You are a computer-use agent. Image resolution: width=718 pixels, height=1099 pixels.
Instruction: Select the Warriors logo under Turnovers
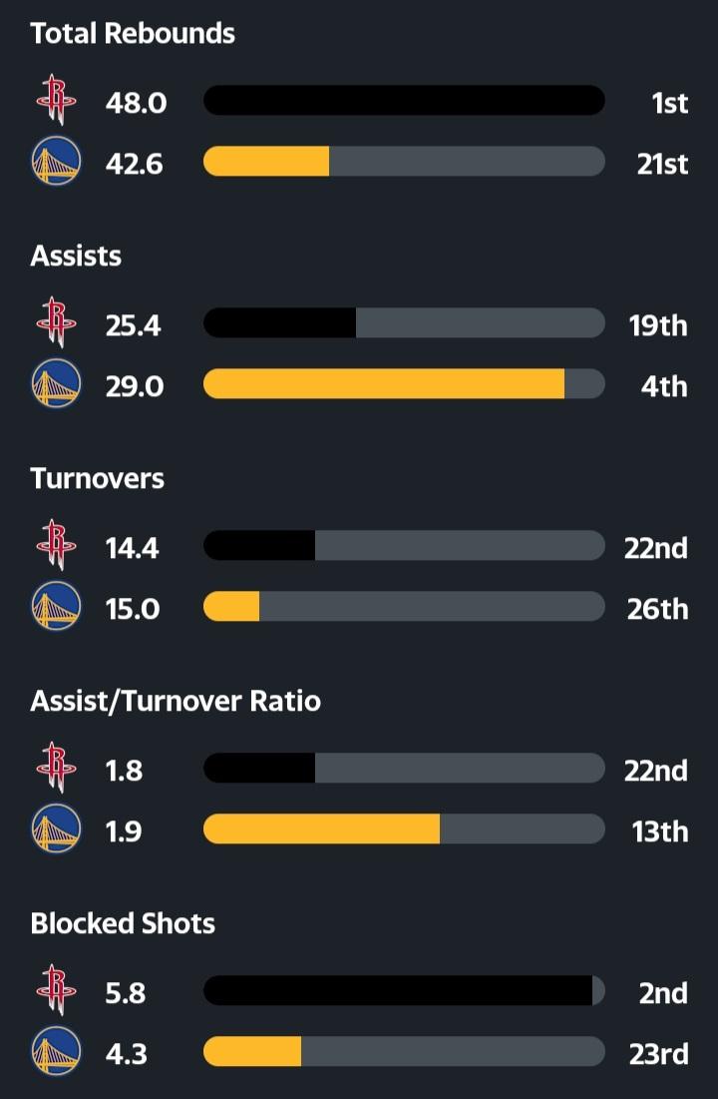pyautogui.click(x=56, y=608)
